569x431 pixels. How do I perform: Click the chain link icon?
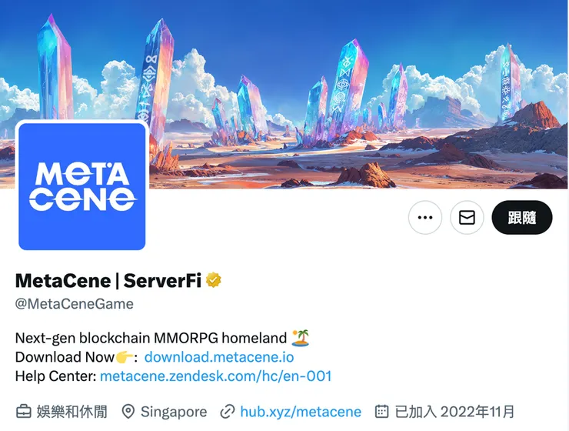point(228,412)
